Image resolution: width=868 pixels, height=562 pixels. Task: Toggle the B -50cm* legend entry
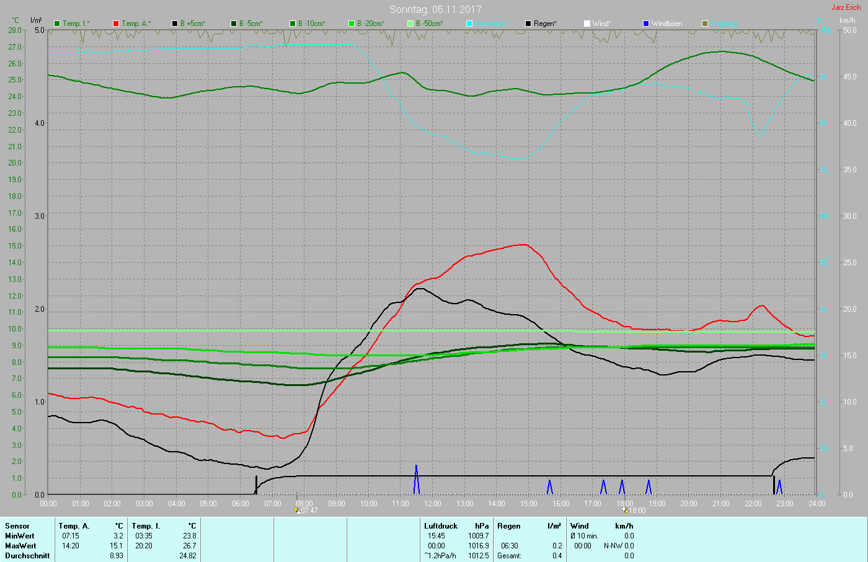(425, 24)
